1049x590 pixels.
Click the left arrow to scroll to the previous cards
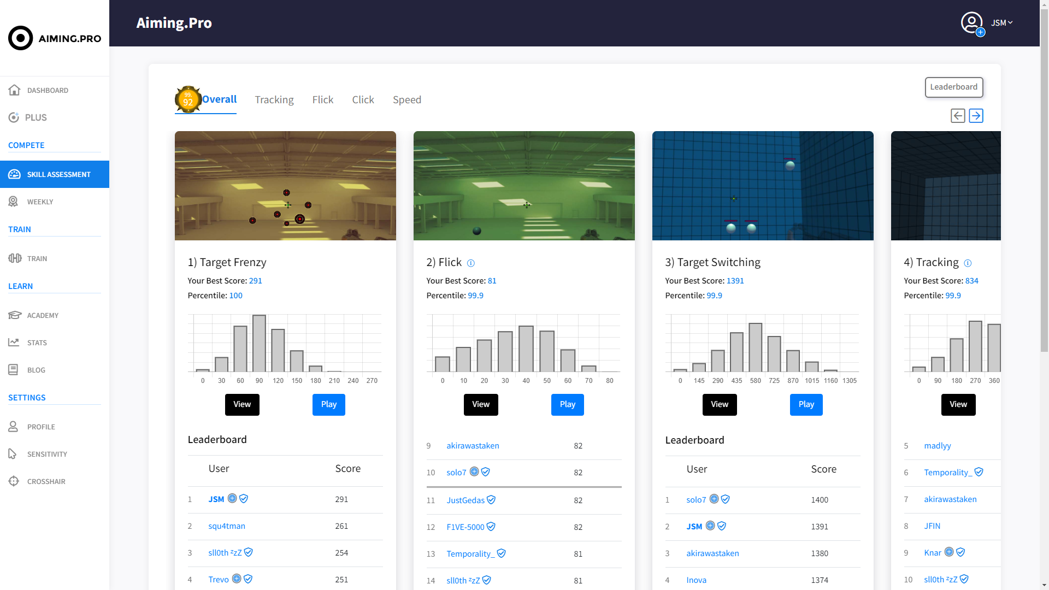[x=957, y=116]
